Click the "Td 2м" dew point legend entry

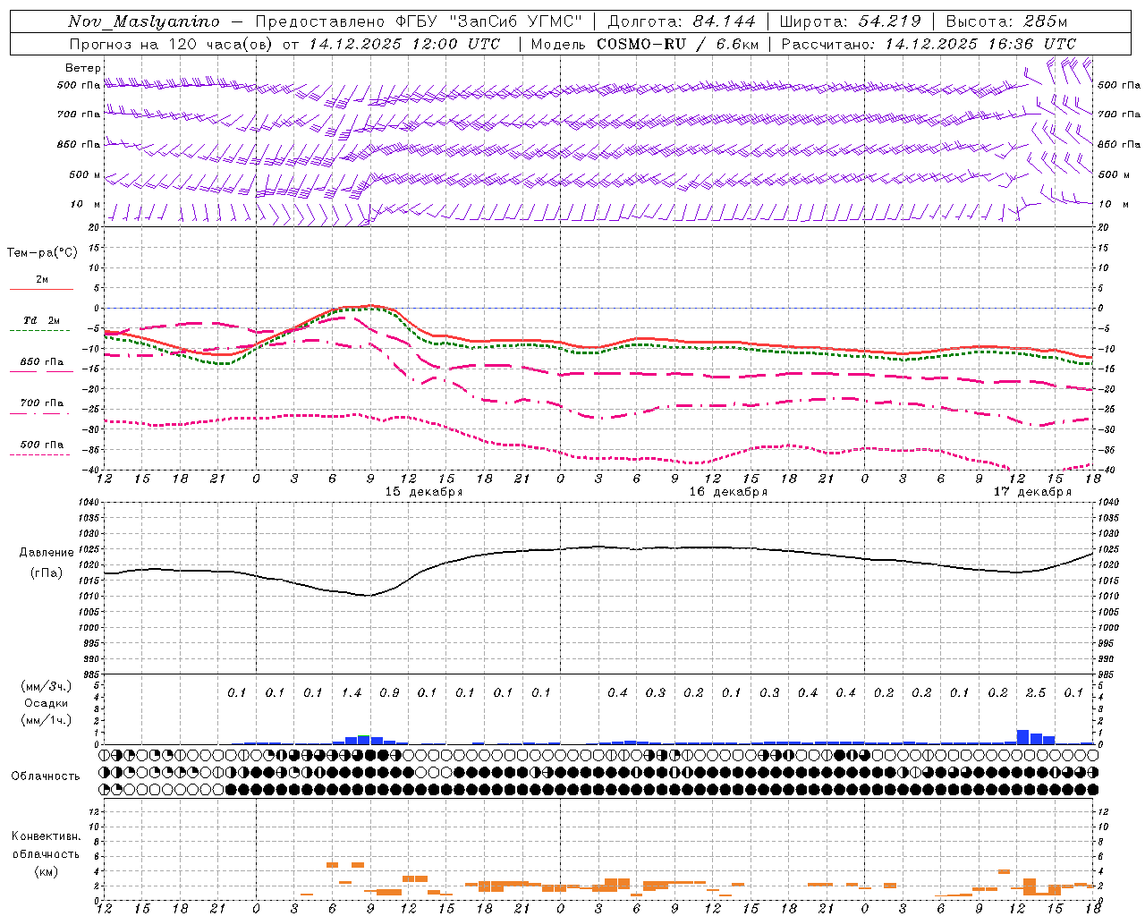(42, 320)
